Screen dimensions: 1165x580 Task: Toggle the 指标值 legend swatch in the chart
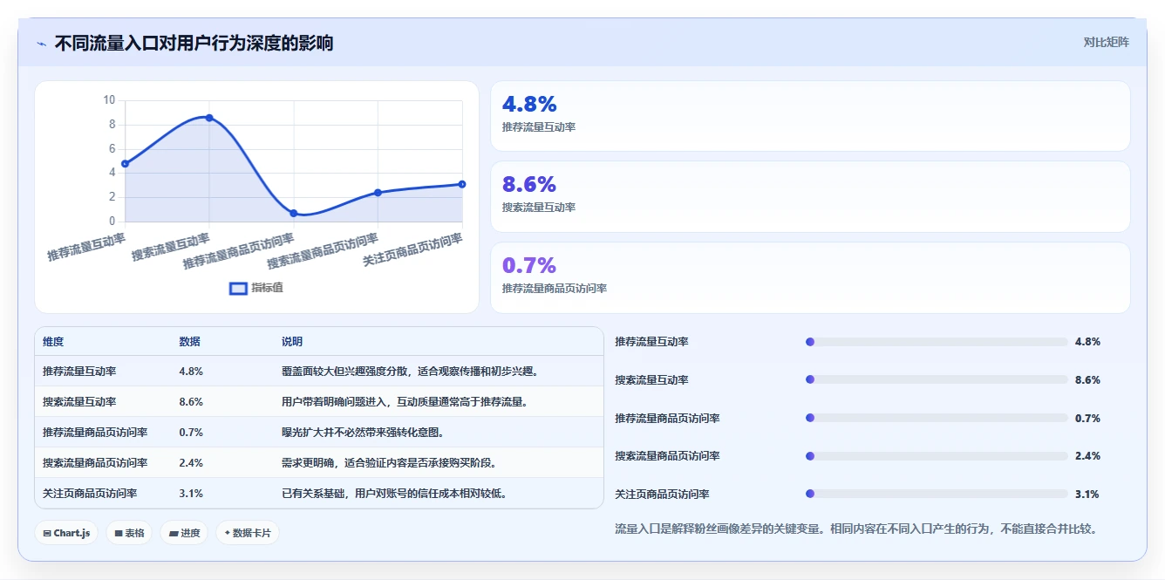point(238,288)
